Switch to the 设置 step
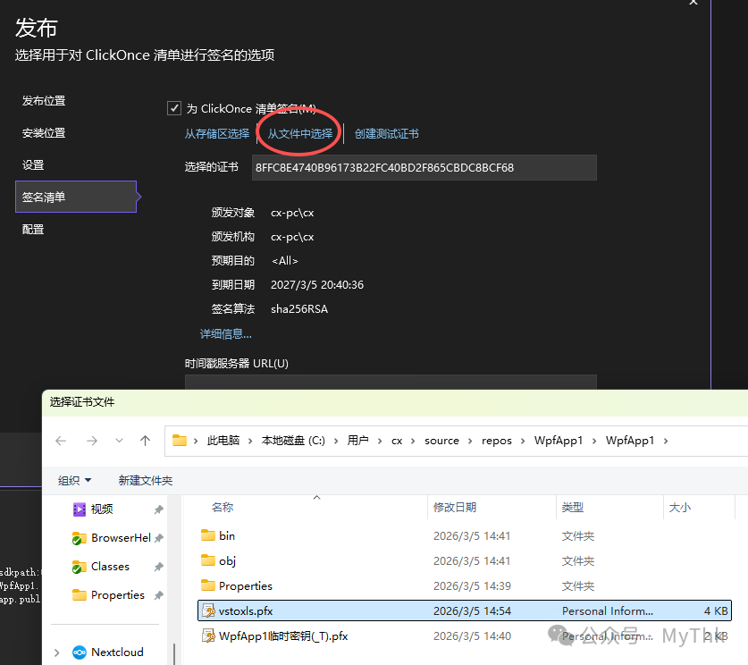748x665 pixels. [33, 165]
